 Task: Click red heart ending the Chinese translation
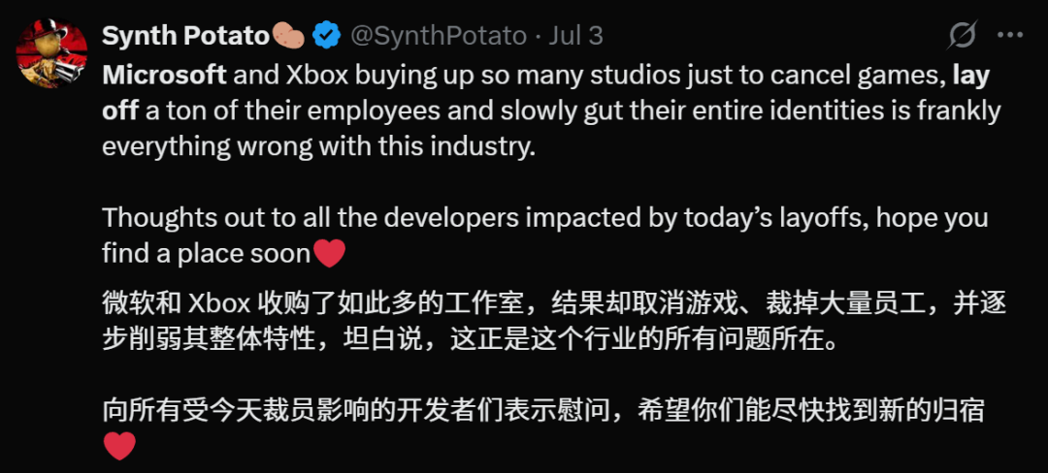pos(119,446)
